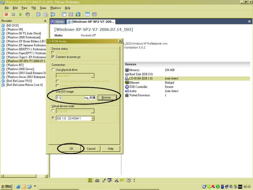253x190 pixels.
Task: Open the File menu
Action: point(7,8)
